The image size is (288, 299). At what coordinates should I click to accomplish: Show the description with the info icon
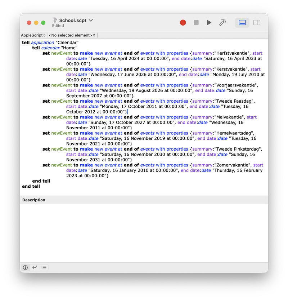[25, 268]
